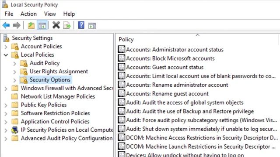
Task: Select Application Control Policies in the tree
Action: tap(55, 122)
